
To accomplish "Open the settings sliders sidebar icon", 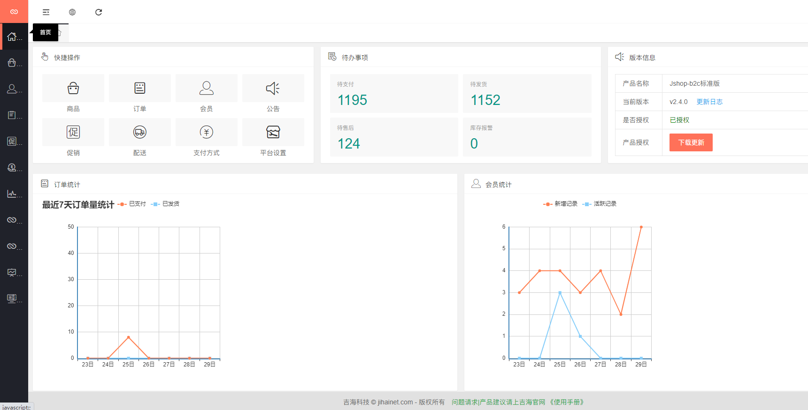I will coord(12,298).
